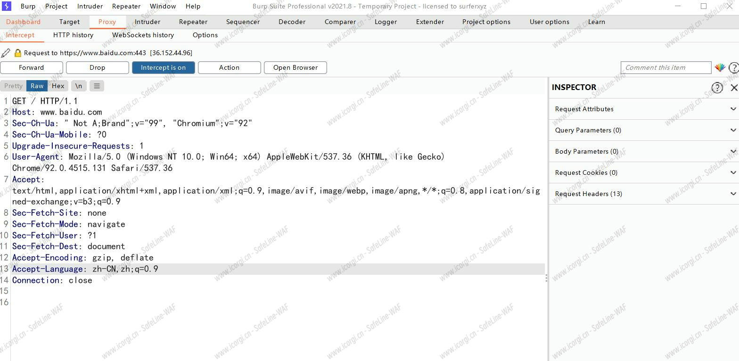
Task: Click the Sec-Ch-Ua-Mobile: ?0 line
Action: [59, 135]
